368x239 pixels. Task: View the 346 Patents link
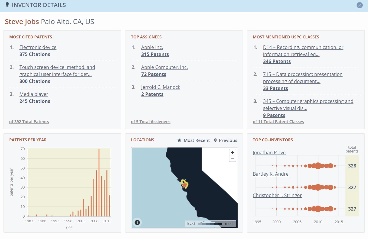click(x=277, y=61)
